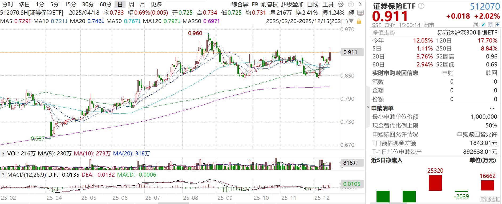The width and height of the screenshot is (502, 204).
Task: Toggle 前复权 price adjustment mode
Action: (x=269, y=4)
